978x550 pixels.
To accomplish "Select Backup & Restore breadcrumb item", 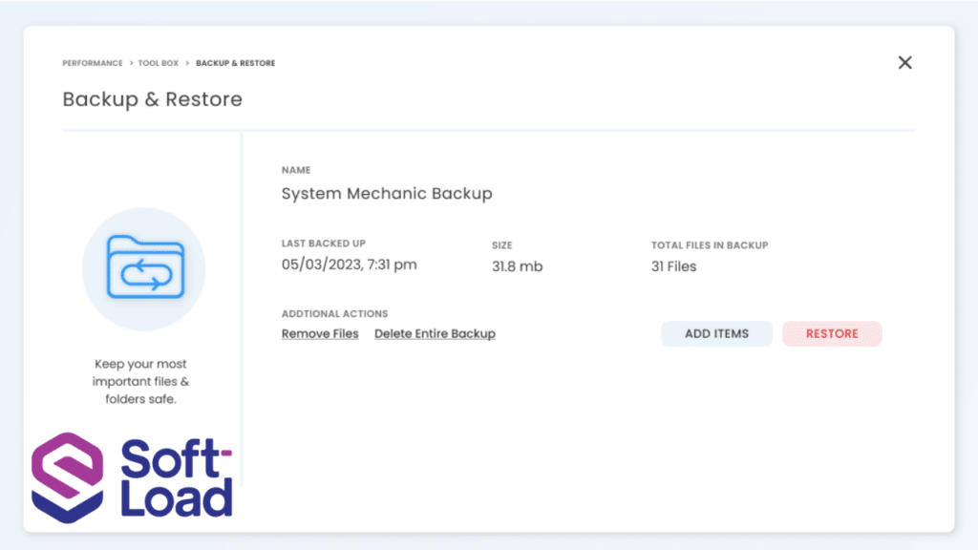I will (235, 63).
